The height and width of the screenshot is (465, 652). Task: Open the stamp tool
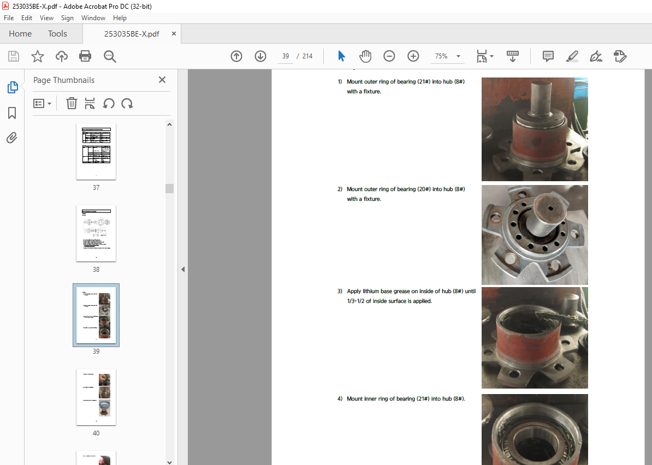tap(620, 56)
